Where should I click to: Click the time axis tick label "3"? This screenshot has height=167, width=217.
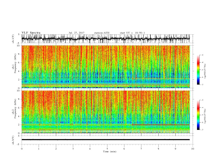(x=73, y=149)
